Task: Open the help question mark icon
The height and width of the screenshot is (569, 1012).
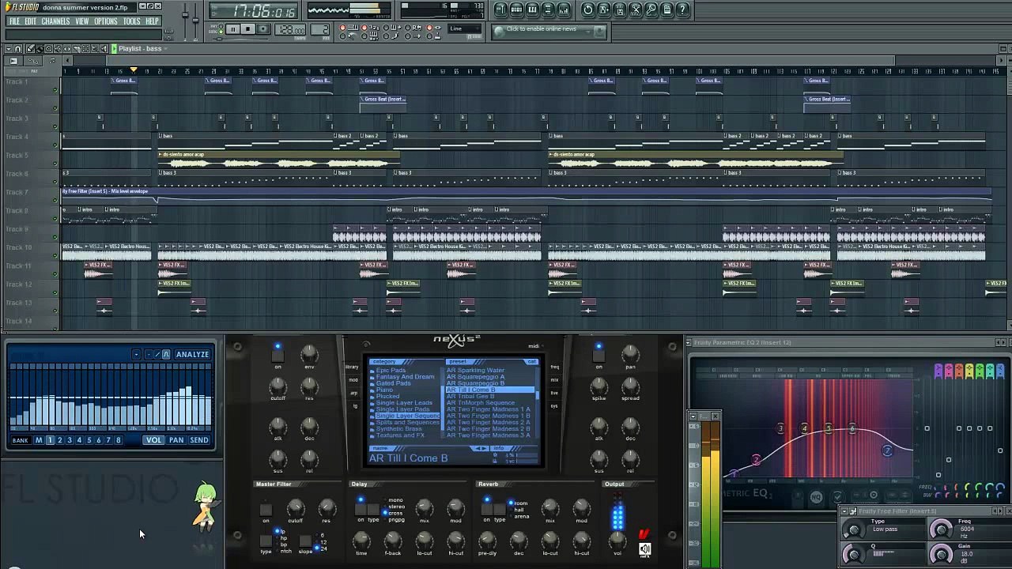Action: pos(683,9)
